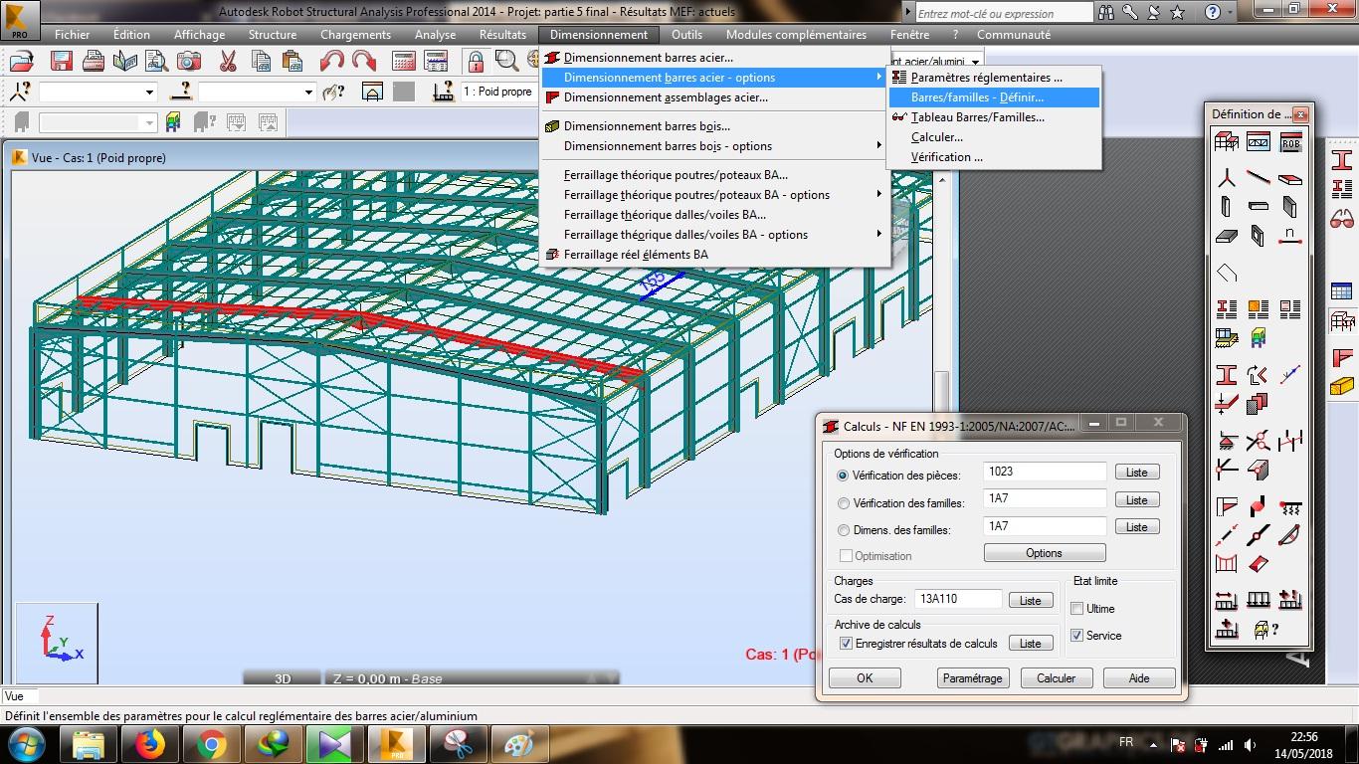The image size is (1359, 764).
Task: Activate the zoom magnifier tool
Action: [506, 61]
